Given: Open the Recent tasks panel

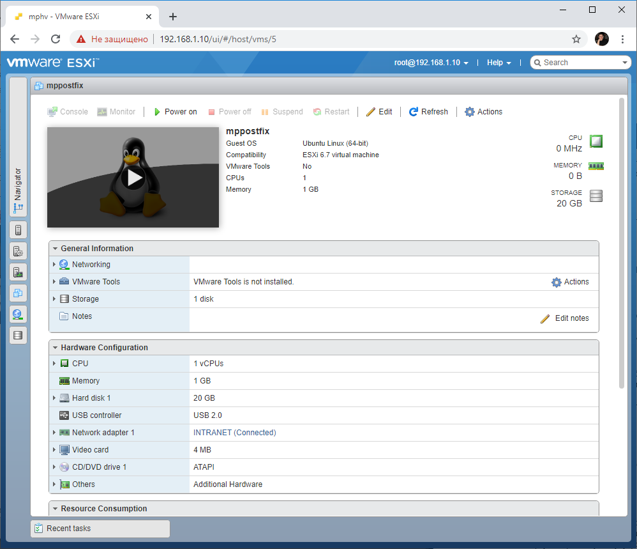Looking at the screenshot, I should (100, 529).
